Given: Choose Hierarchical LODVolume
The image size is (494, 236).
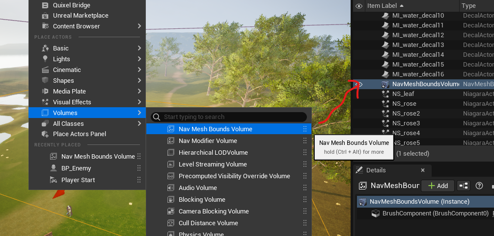Looking at the screenshot, I should click(x=229, y=152).
